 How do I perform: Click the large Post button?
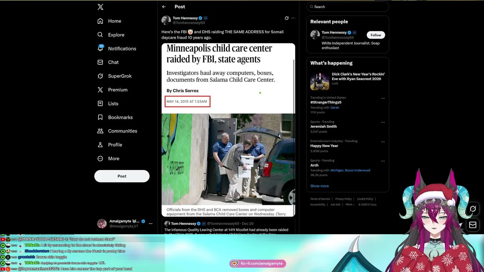click(x=122, y=176)
